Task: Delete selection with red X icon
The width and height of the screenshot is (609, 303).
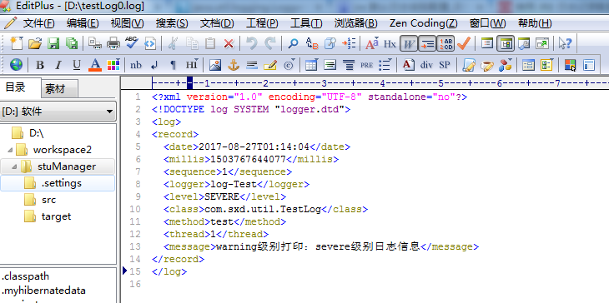Action: (229, 43)
